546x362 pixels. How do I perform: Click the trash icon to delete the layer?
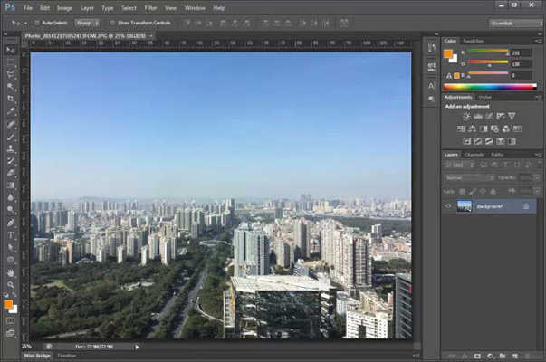527,356
